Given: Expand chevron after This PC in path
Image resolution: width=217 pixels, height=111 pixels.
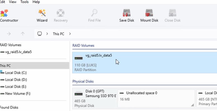Looking at the screenshot, I should (x=70, y=34).
